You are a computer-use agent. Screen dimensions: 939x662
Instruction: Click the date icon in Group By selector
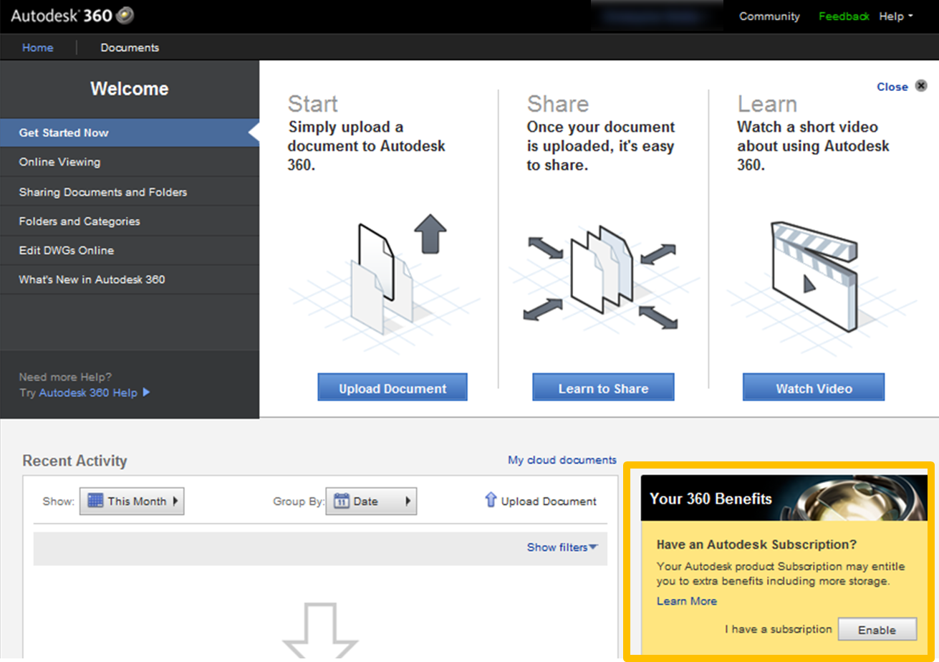pyautogui.click(x=342, y=501)
